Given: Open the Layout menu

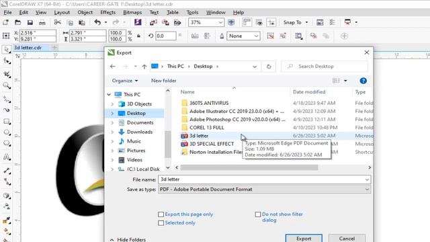Looking at the screenshot, I should click(x=62, y=12).
